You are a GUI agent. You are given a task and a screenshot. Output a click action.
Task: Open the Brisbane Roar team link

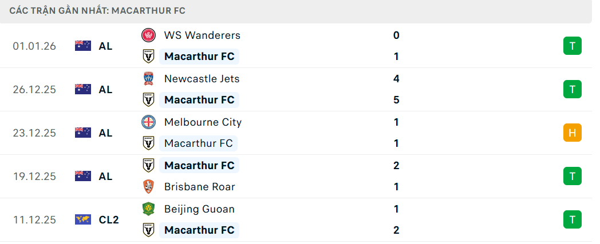click(x=199, y=187)
